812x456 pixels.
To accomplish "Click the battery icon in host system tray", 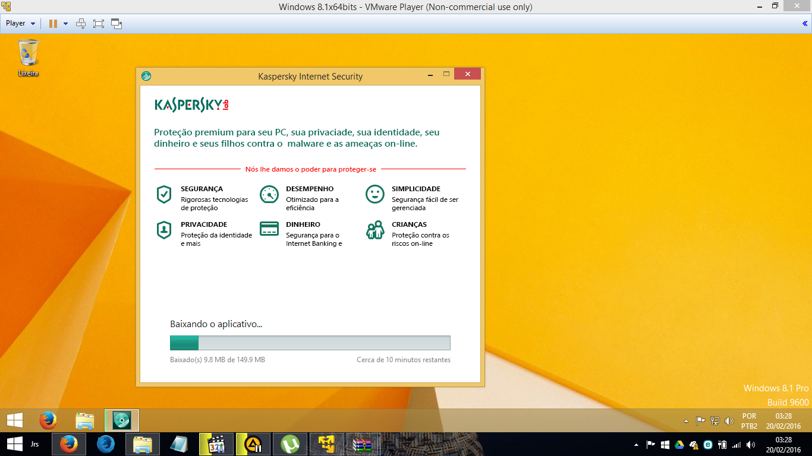I will [722, 444].
